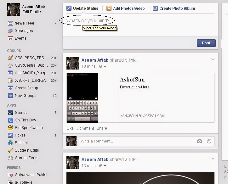The image size is (228, 184).
Task: Click the Games Feed controller icon
Action: [x=10, y=158]
